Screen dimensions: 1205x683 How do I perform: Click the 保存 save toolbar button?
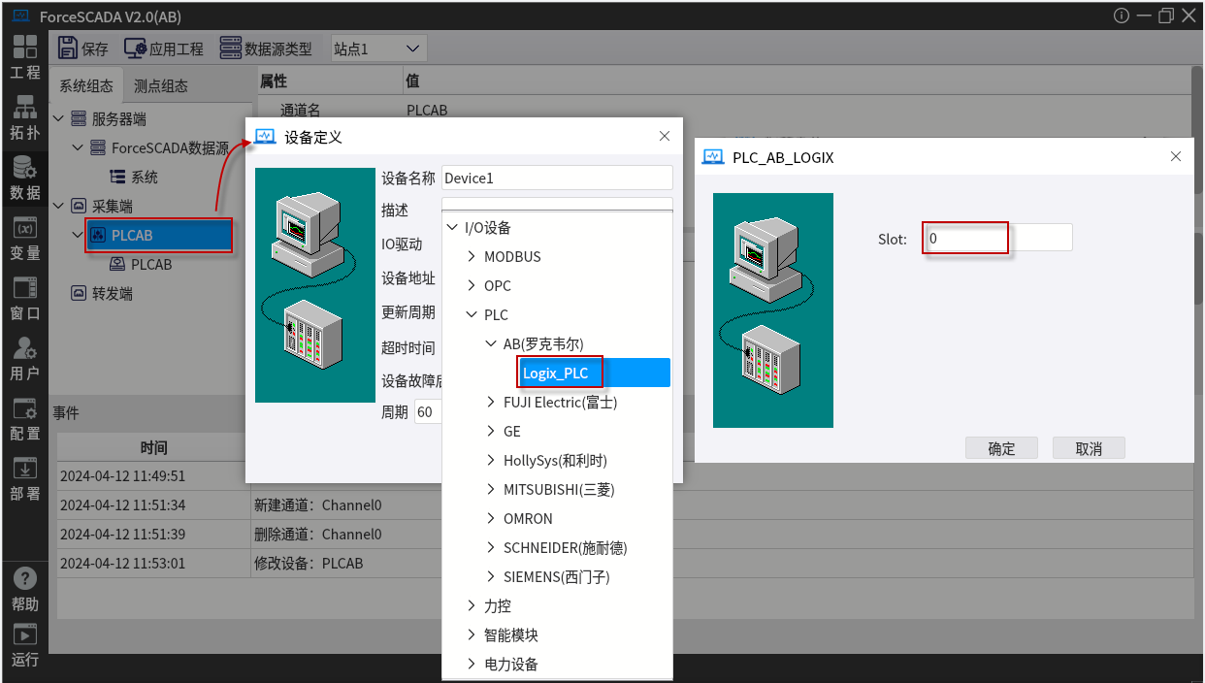(83, 49)
